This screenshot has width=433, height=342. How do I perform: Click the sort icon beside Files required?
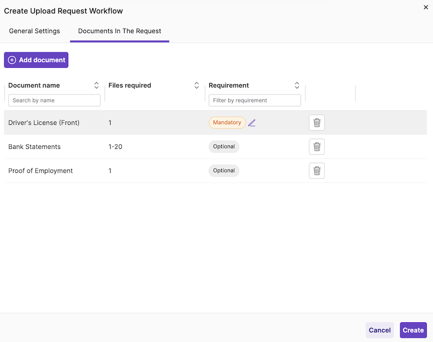point(196,85)
